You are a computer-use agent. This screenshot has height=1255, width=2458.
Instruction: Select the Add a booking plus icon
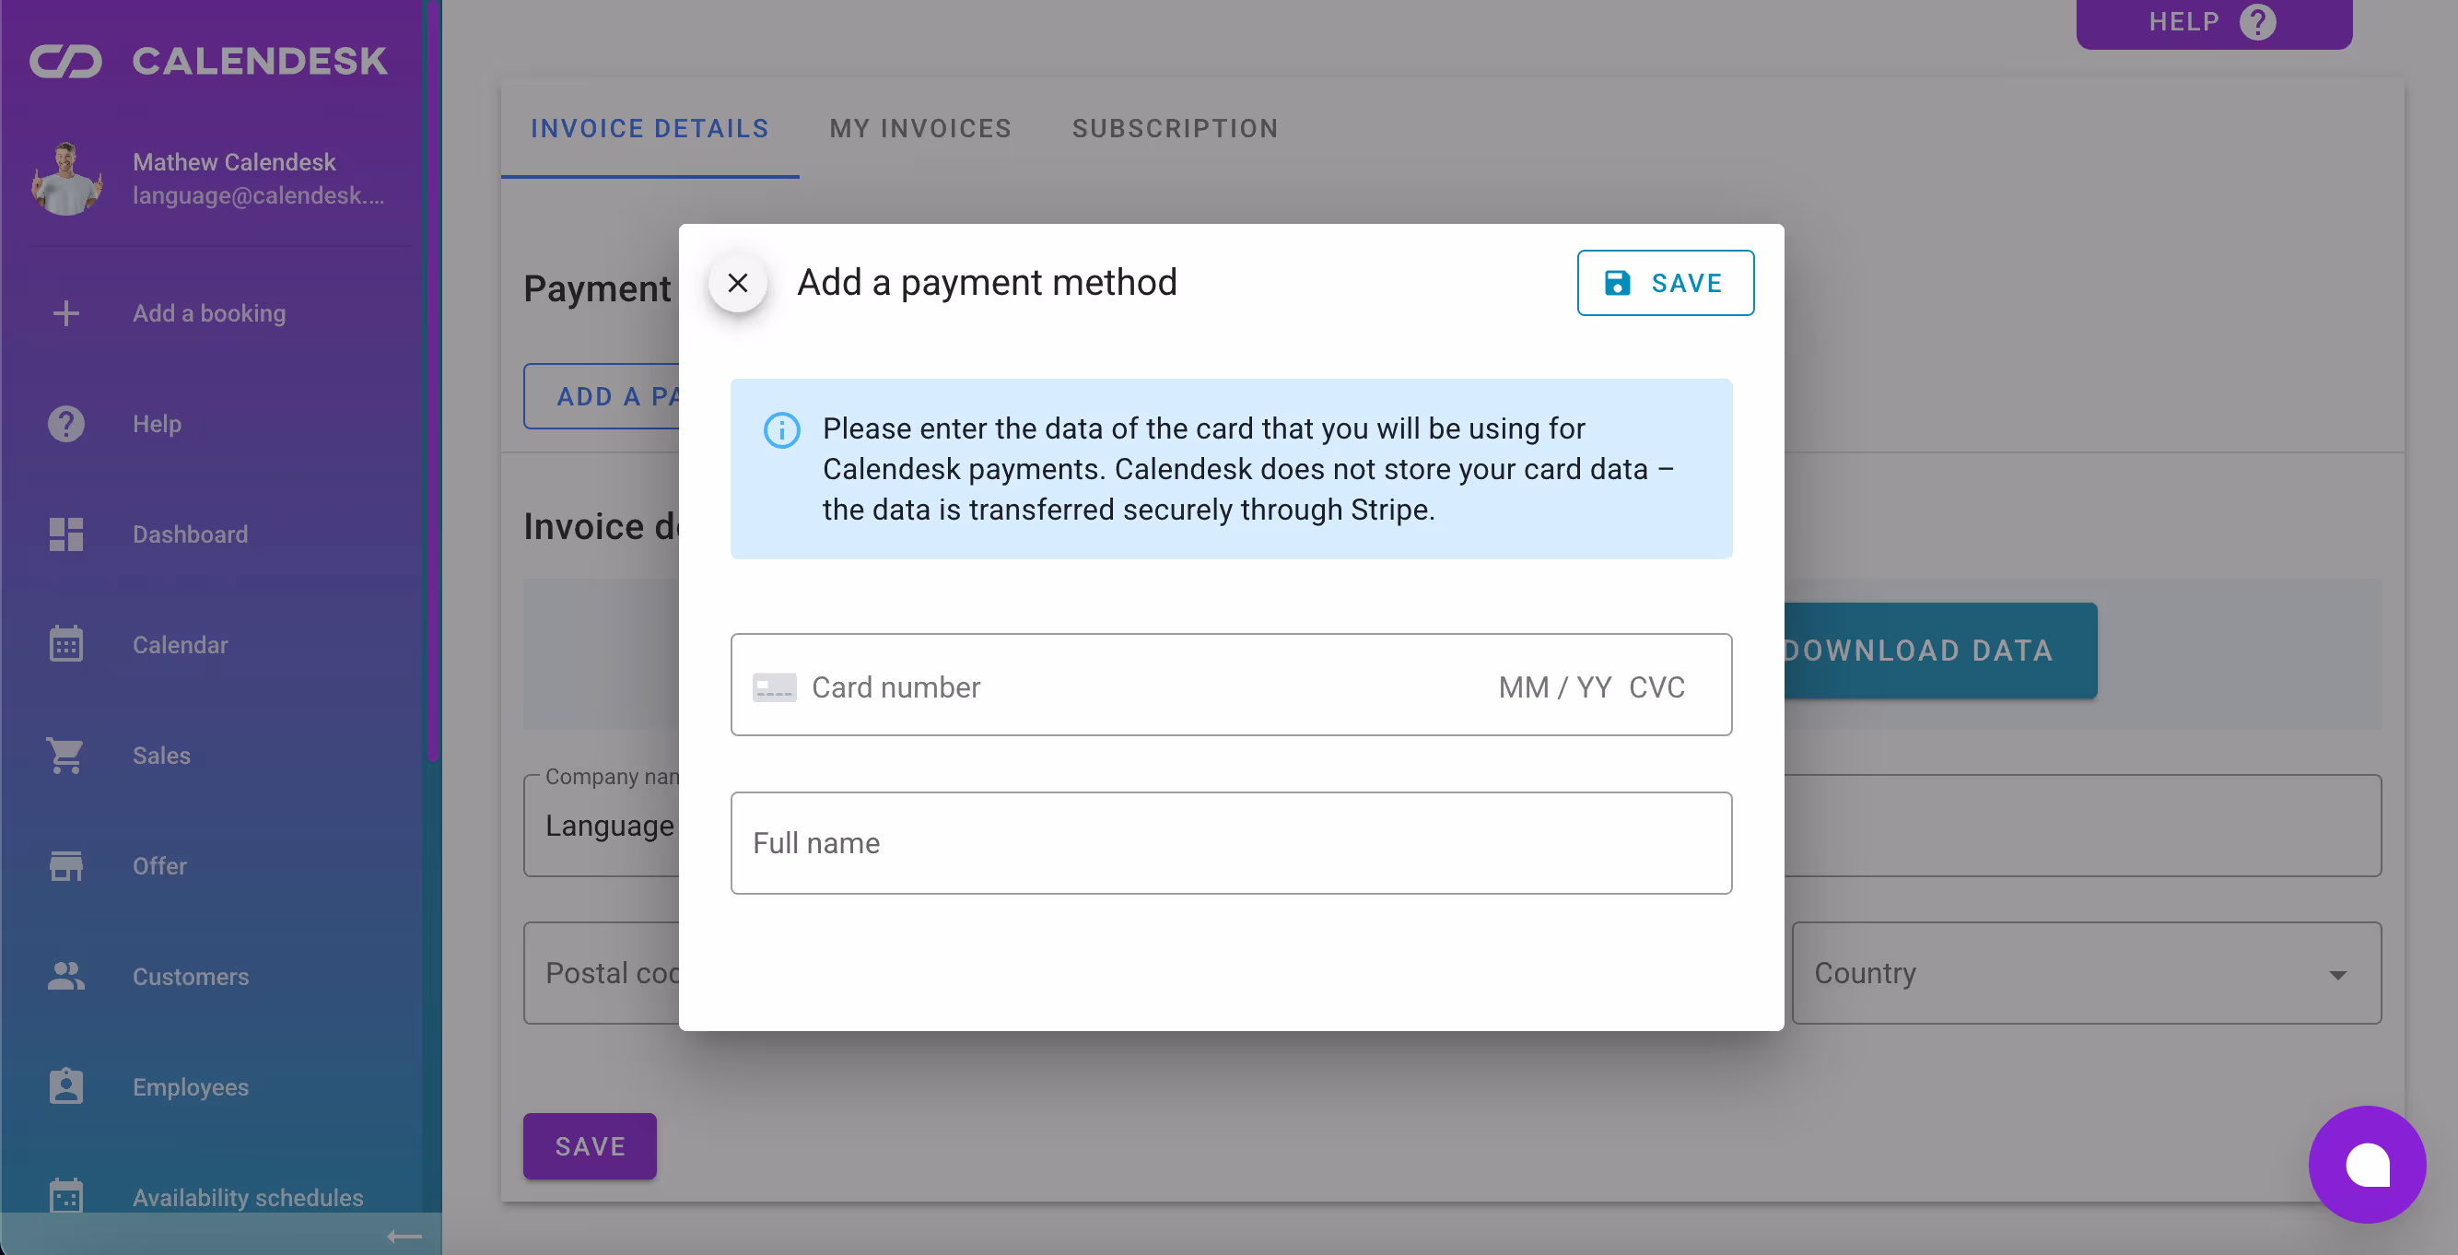pos(64,313)
